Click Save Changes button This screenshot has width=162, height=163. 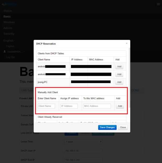pyautogui.click(x=107, y=128)
